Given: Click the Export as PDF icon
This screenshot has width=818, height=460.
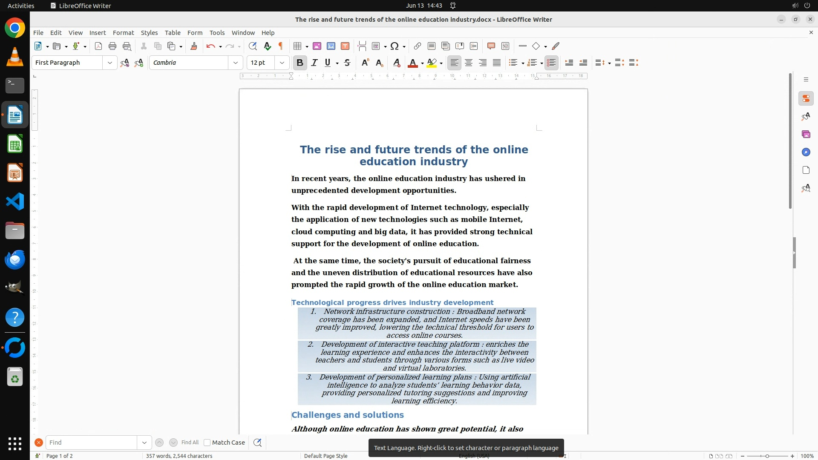Looking at the screenshot, I should click(98, 46).
